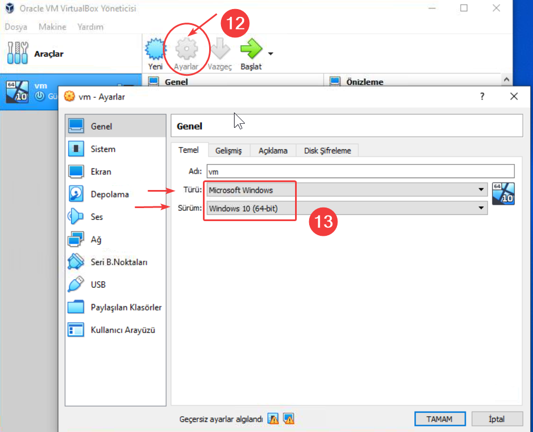Image resolution: width=533 pixels, height=432 pixels.
Task: Open the Sürüm Windows 10 (64-bit) dropdown
Action: click(x=347, y=208)
